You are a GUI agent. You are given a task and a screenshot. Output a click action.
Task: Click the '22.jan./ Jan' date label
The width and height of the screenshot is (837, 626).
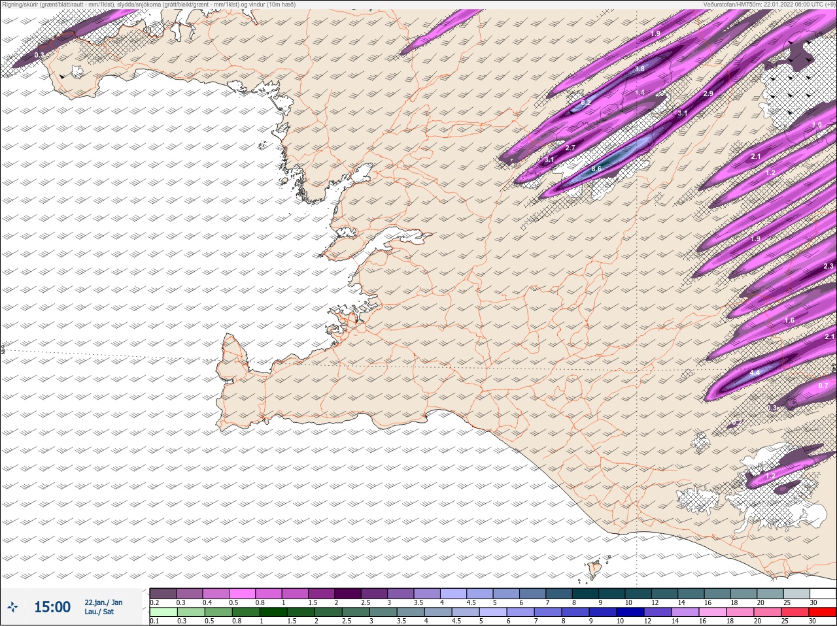(x=103, y=602)
